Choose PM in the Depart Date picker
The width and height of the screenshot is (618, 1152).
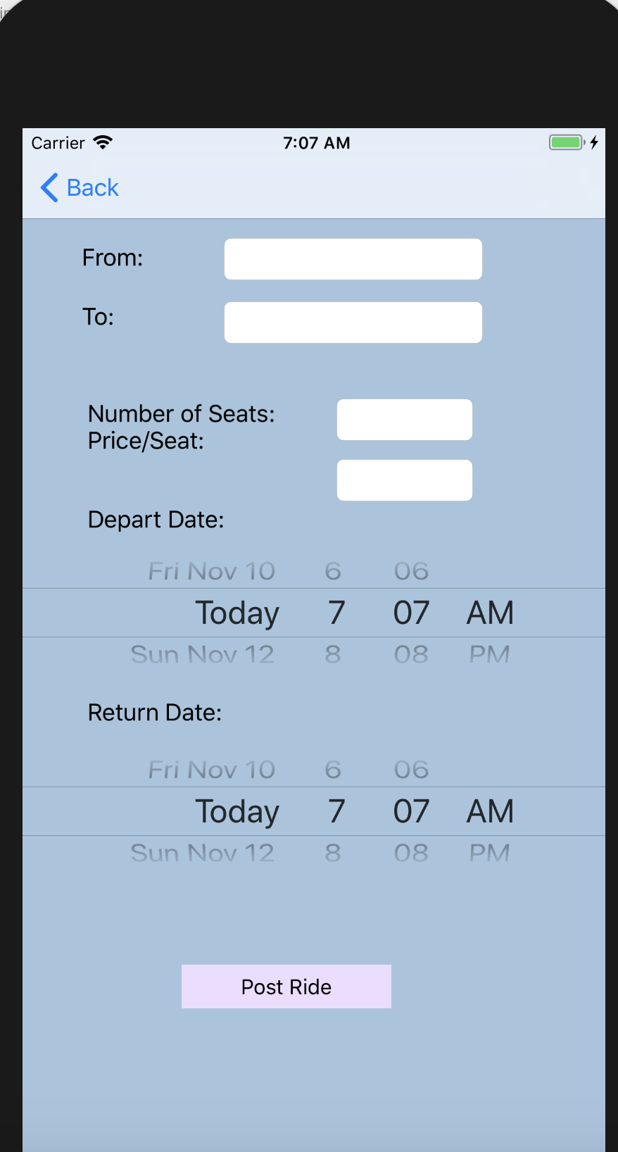point(489,654)
